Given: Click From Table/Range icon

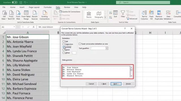Looking at the screenshot, I should tap(26, 15).
